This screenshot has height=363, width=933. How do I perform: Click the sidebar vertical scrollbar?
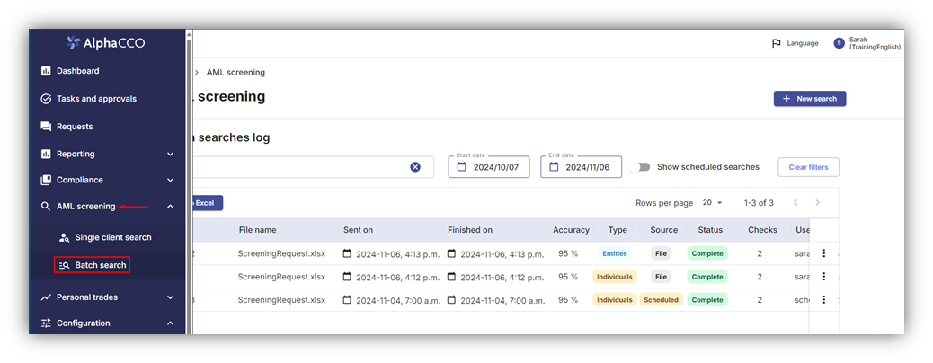pos(190,184)
